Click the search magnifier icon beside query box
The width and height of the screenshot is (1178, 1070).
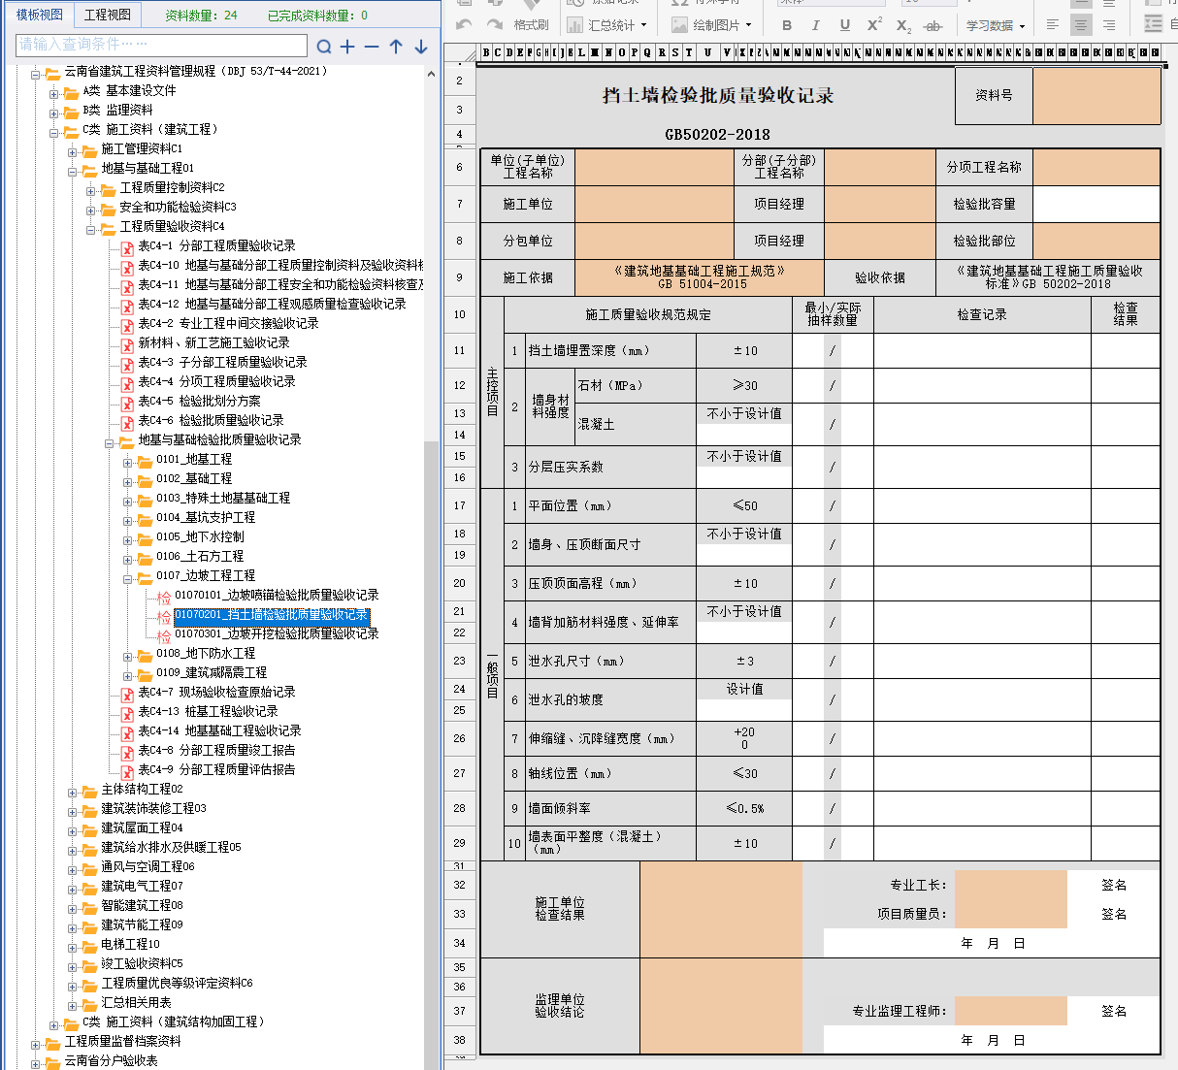(324, 46)
